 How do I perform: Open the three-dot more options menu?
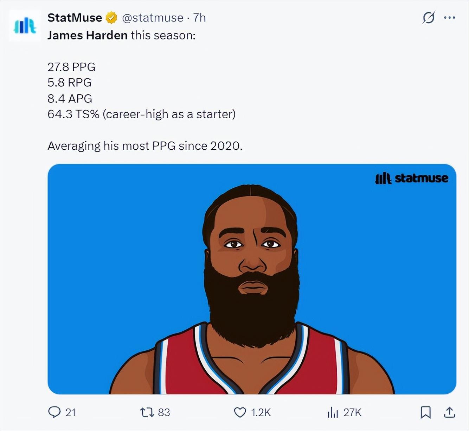click(449, 17)
